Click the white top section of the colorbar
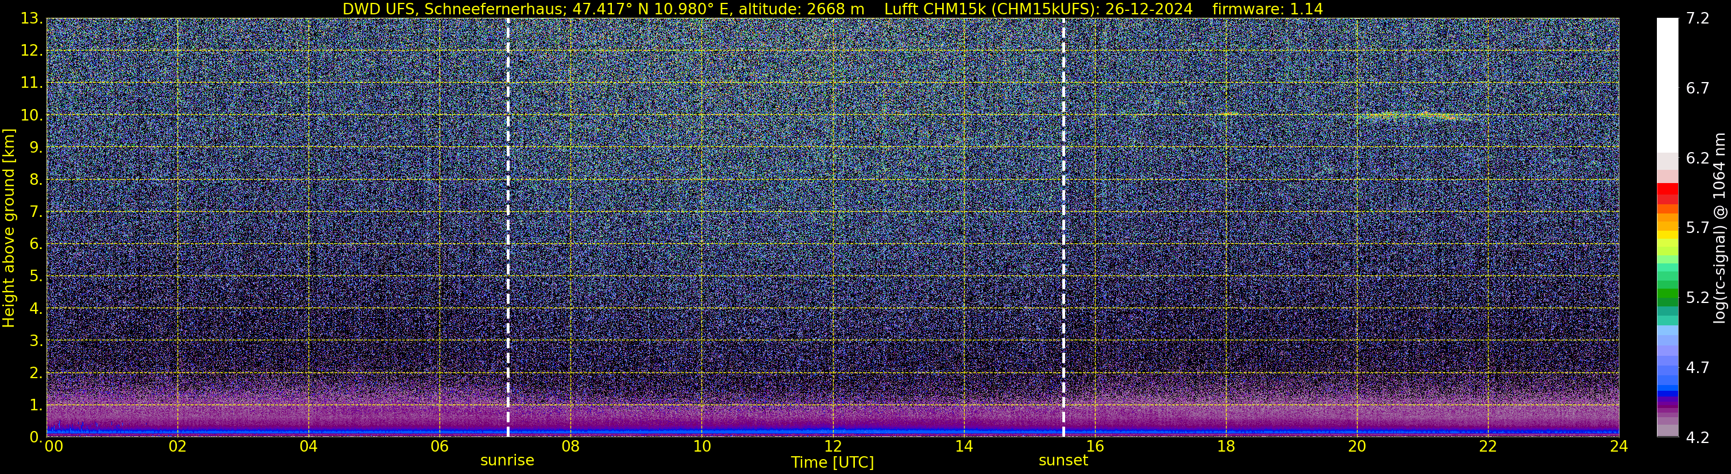Screen dimensions: 1731x474 1667,86
